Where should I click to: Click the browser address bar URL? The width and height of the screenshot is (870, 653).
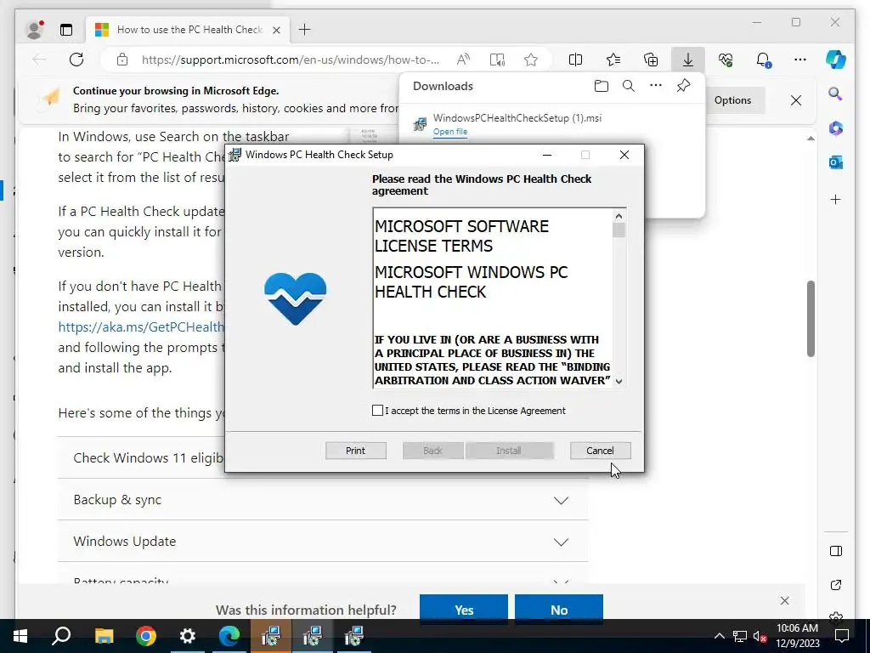point(291,60)
